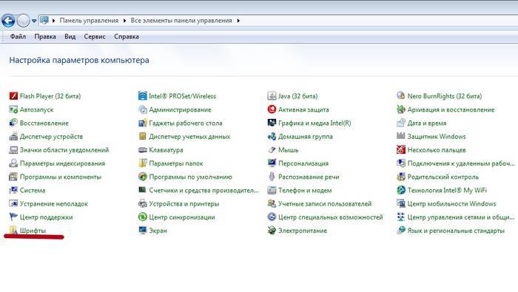This screenshot has height=292, width=518.
Task: Open the Программы и компоненты icon
Action: click(13, 177)
